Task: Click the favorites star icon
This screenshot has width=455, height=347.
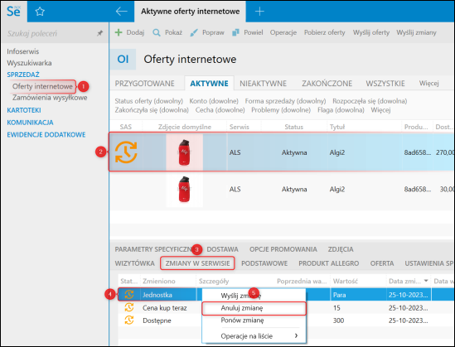Action: 40,12
